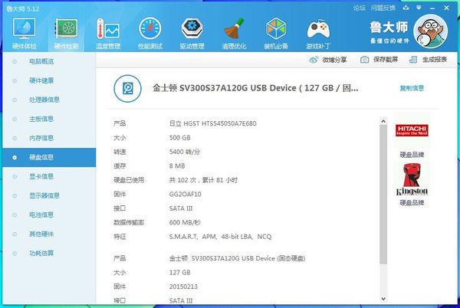Image resolution: width=460 pixels, height=308 pixels.
Task: Click the 鲁大师 mascot avatar
Action: (x=430, y=31)
